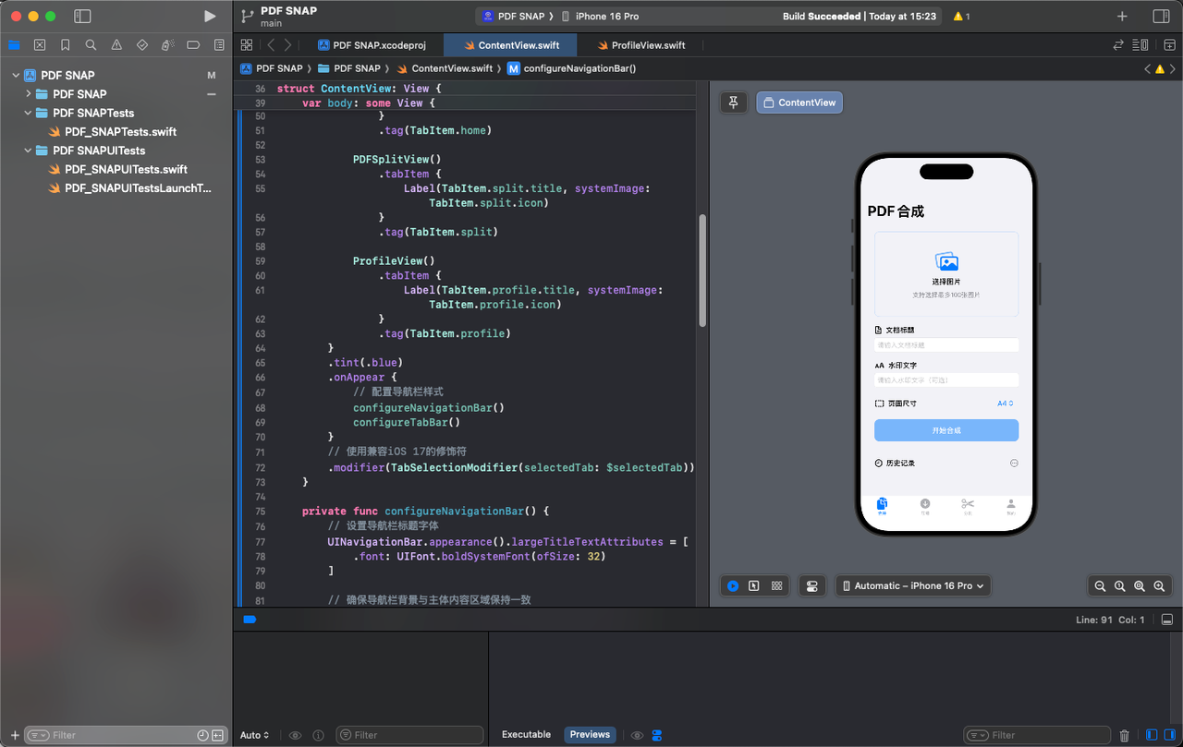Select Previews console output
The height and width of the screenshot is (747, 1183).
[590, 735]
